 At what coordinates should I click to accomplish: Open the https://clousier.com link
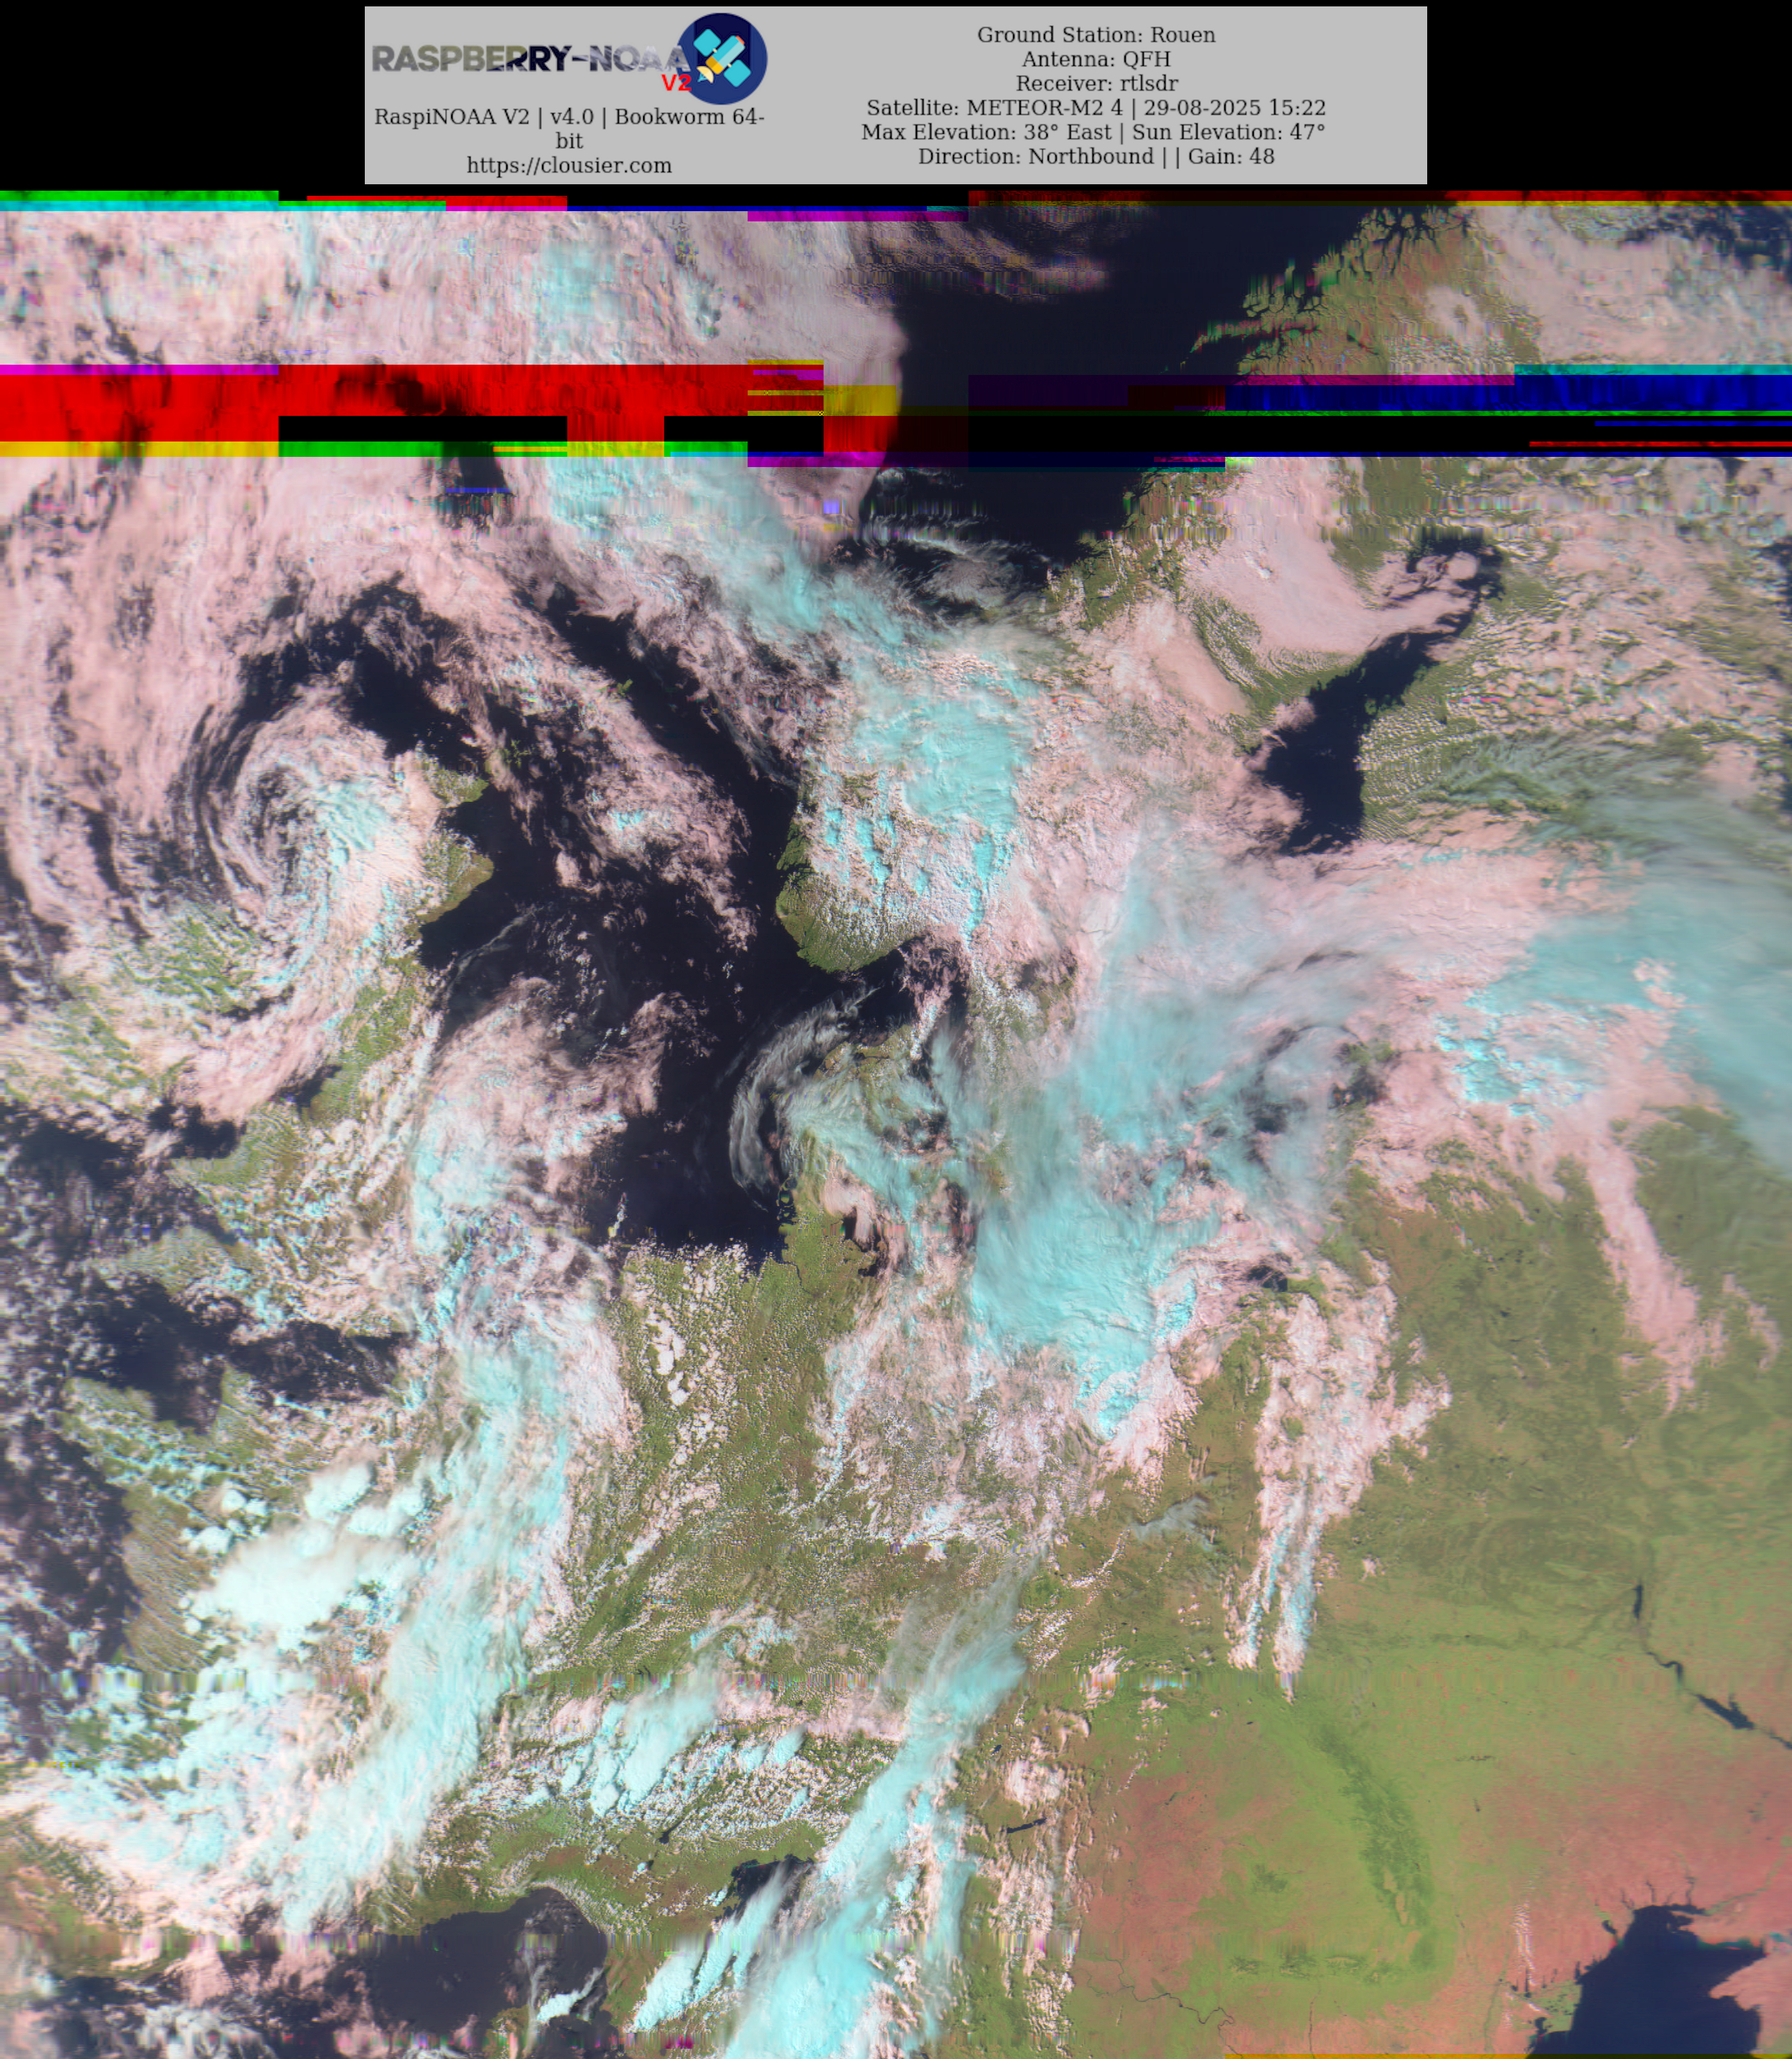(569, 166)
